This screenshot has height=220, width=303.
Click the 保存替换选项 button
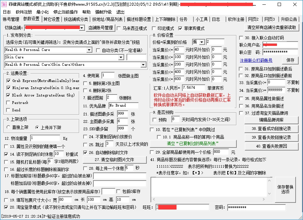[285, 189]
